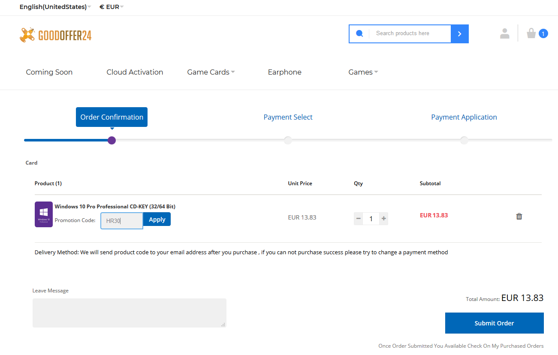Select the Payment Application step
The height and width of the screenshot is (355, 558).
(464, 117)
